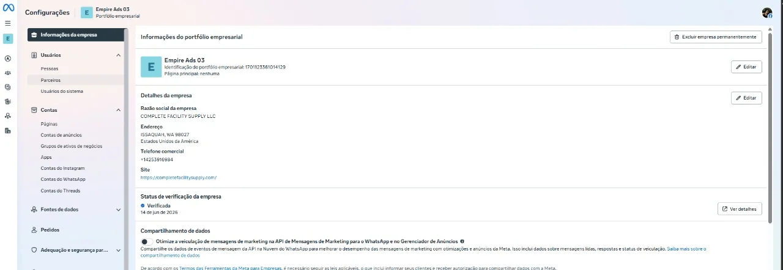783x270 pixels.
Task: Click Editar button beside Empire Ads 03
Action: [746, 67]
